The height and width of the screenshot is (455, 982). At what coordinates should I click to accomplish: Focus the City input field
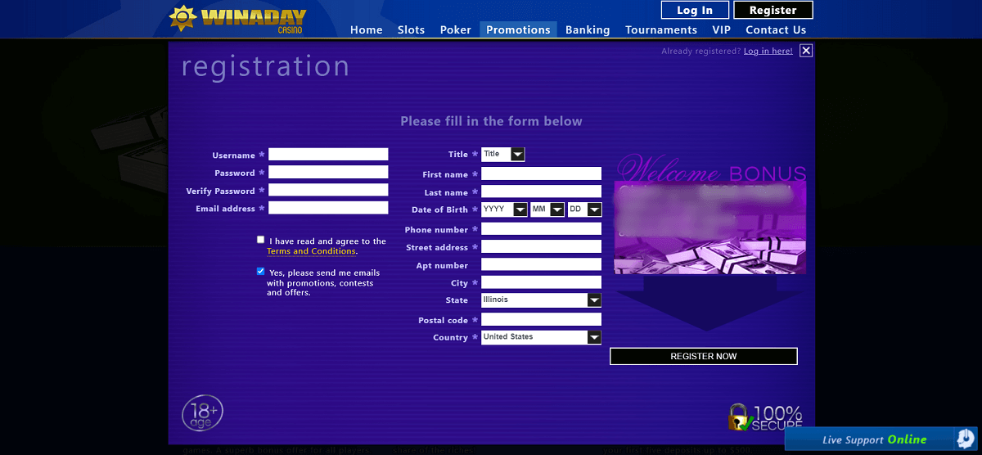point(541,282)
